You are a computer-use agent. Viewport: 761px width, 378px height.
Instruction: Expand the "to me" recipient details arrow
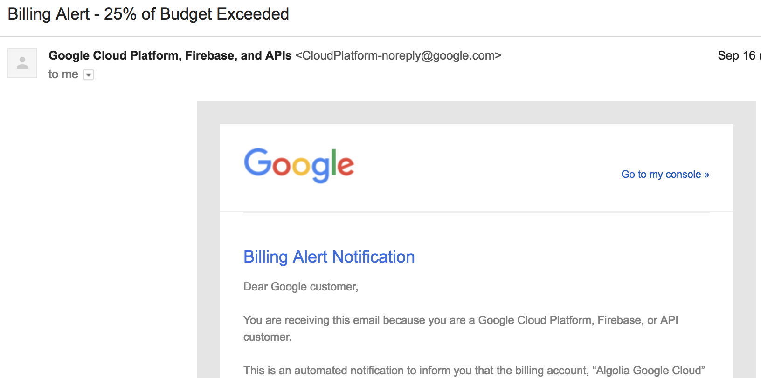pos(89,74)
